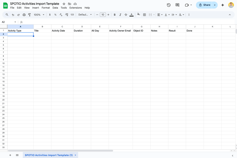Screen dimensions: 237x158
Task: Open the Format menu
Action: point(46,8)
